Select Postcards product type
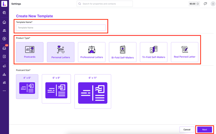216x134 pixels. (x=30, y=52)
